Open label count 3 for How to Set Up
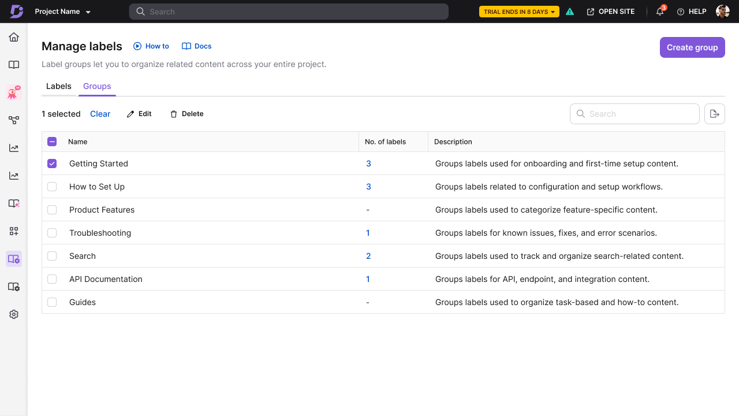Screen dimensions: 739x416 368,187
